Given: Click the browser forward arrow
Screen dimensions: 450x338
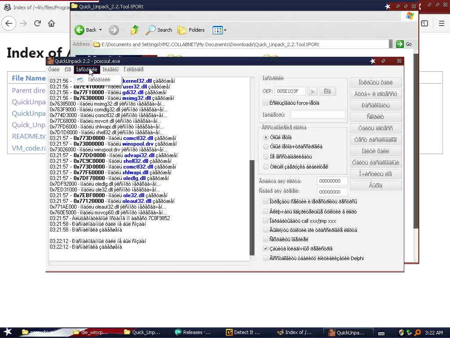Looking at the screenshot, I should pyautogui.click(x=24, y=23).
